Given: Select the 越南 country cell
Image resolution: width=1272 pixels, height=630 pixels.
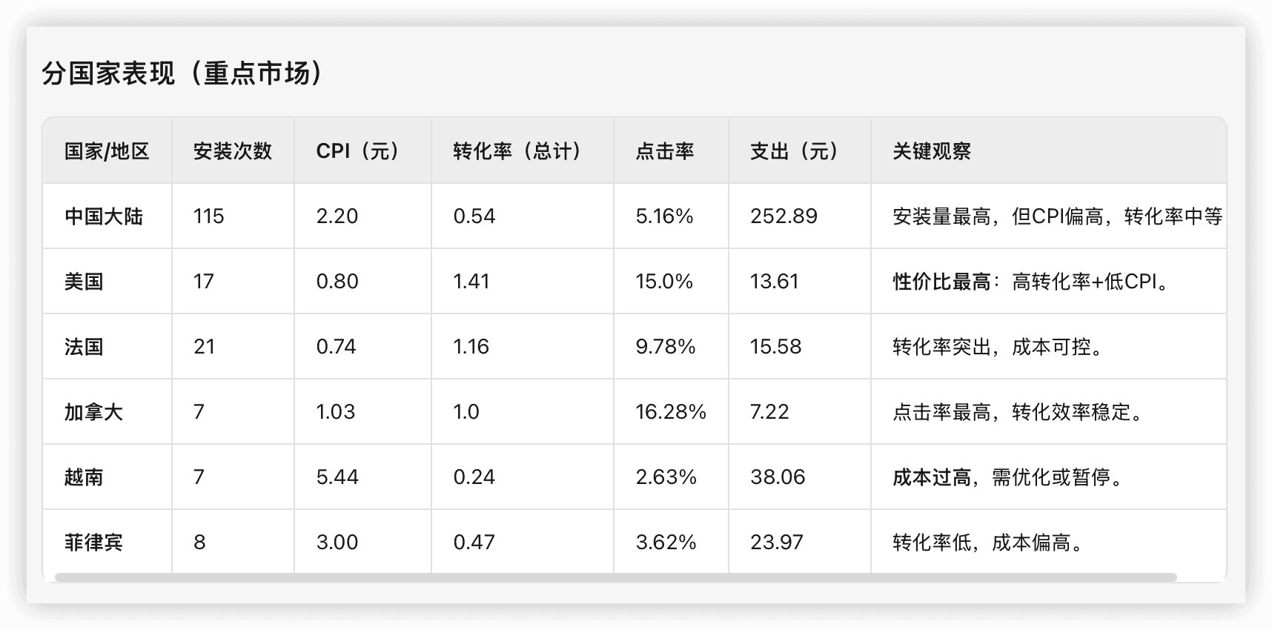Looking at the screenshot, I should pyautogui.click(x=84, y=477).
